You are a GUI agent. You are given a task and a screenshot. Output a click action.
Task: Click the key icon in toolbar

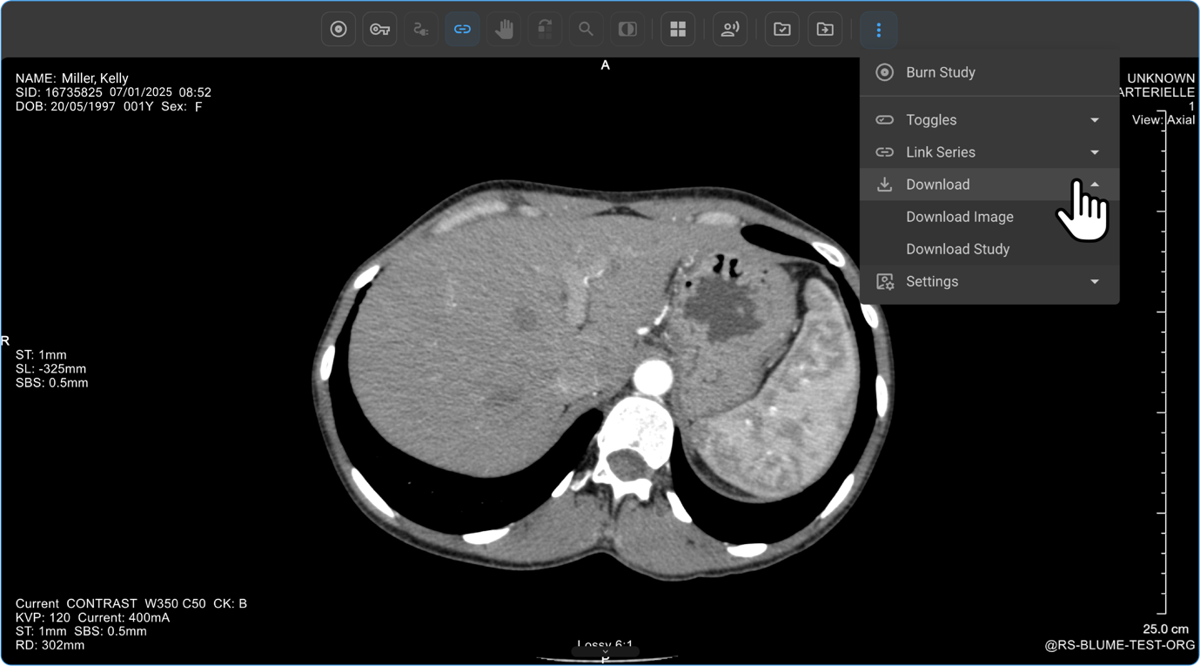[379, 30]
